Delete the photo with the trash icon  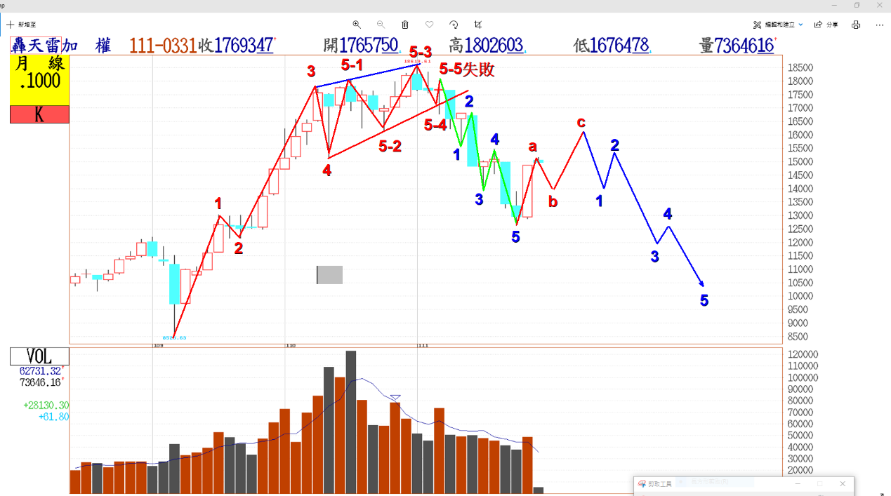click(405, 24)
